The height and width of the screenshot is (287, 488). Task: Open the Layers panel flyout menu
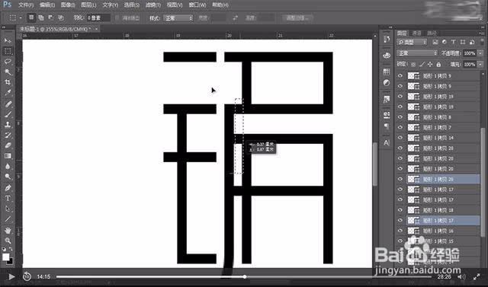(x=483, y=33)
